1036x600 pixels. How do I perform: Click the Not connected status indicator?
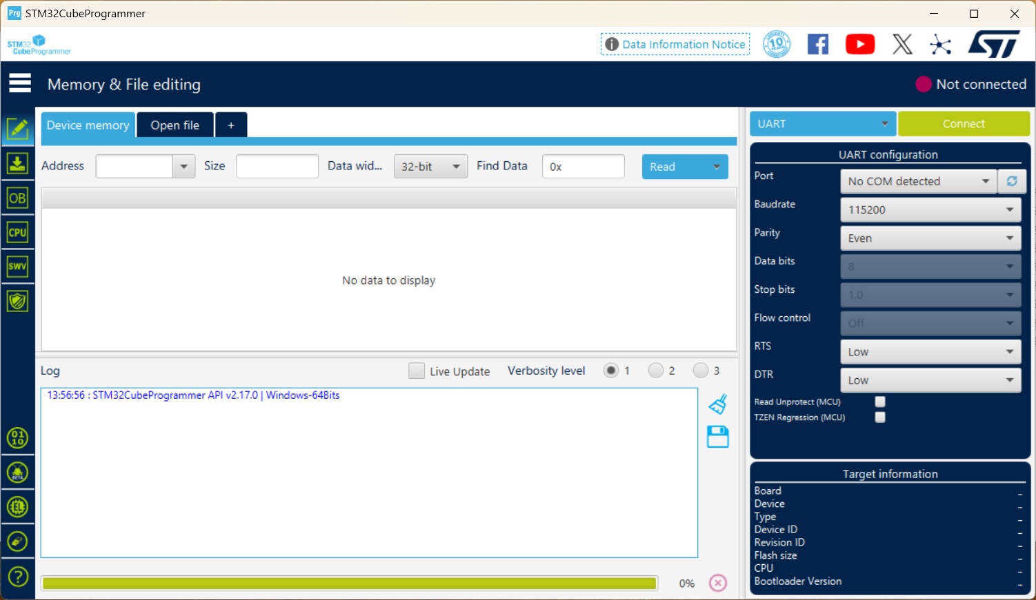tap(970, 84)
